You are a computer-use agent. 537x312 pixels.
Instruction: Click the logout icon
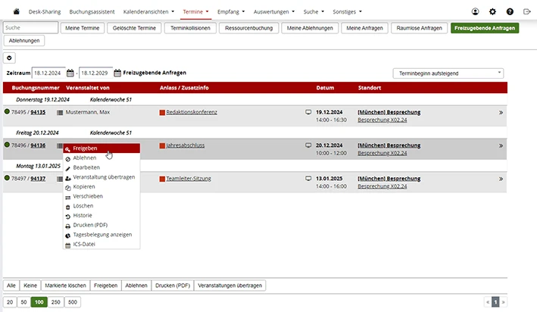pos(527,11)
